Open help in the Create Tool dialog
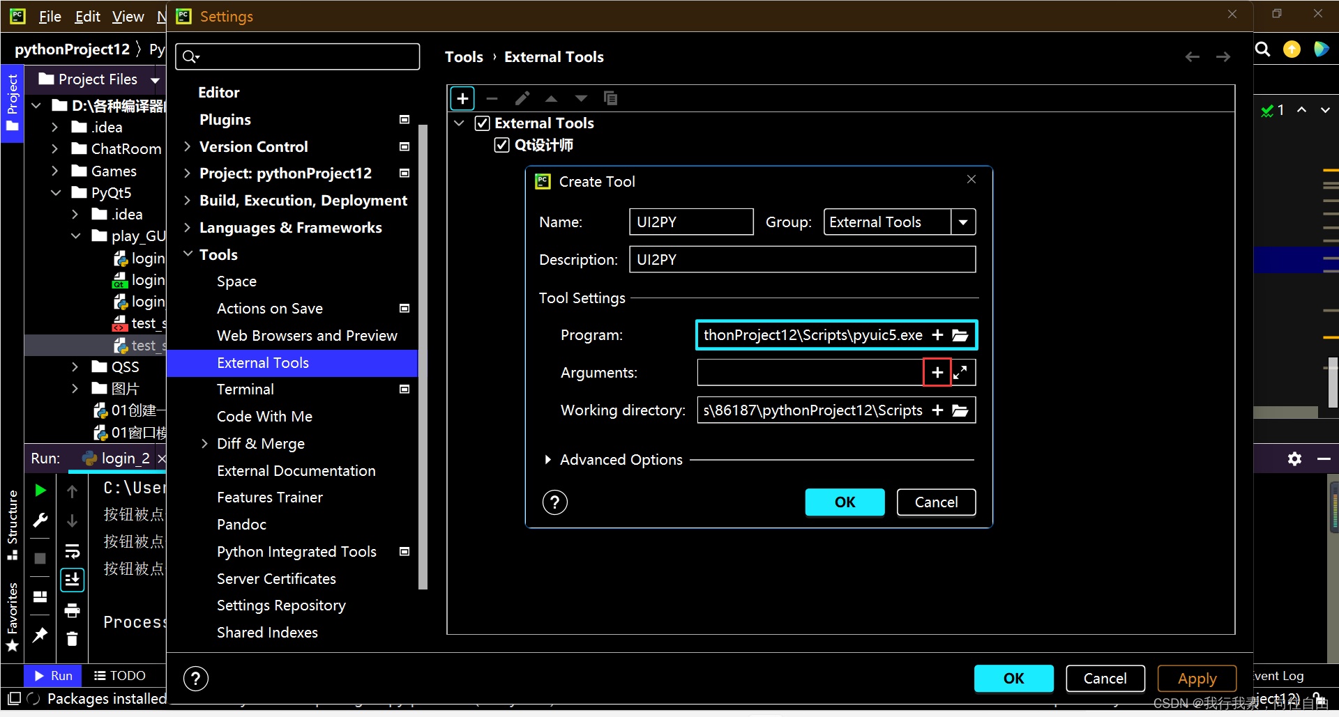This screenshot has width=1339, height=717. pyautogui.click(x=554, y=502)
